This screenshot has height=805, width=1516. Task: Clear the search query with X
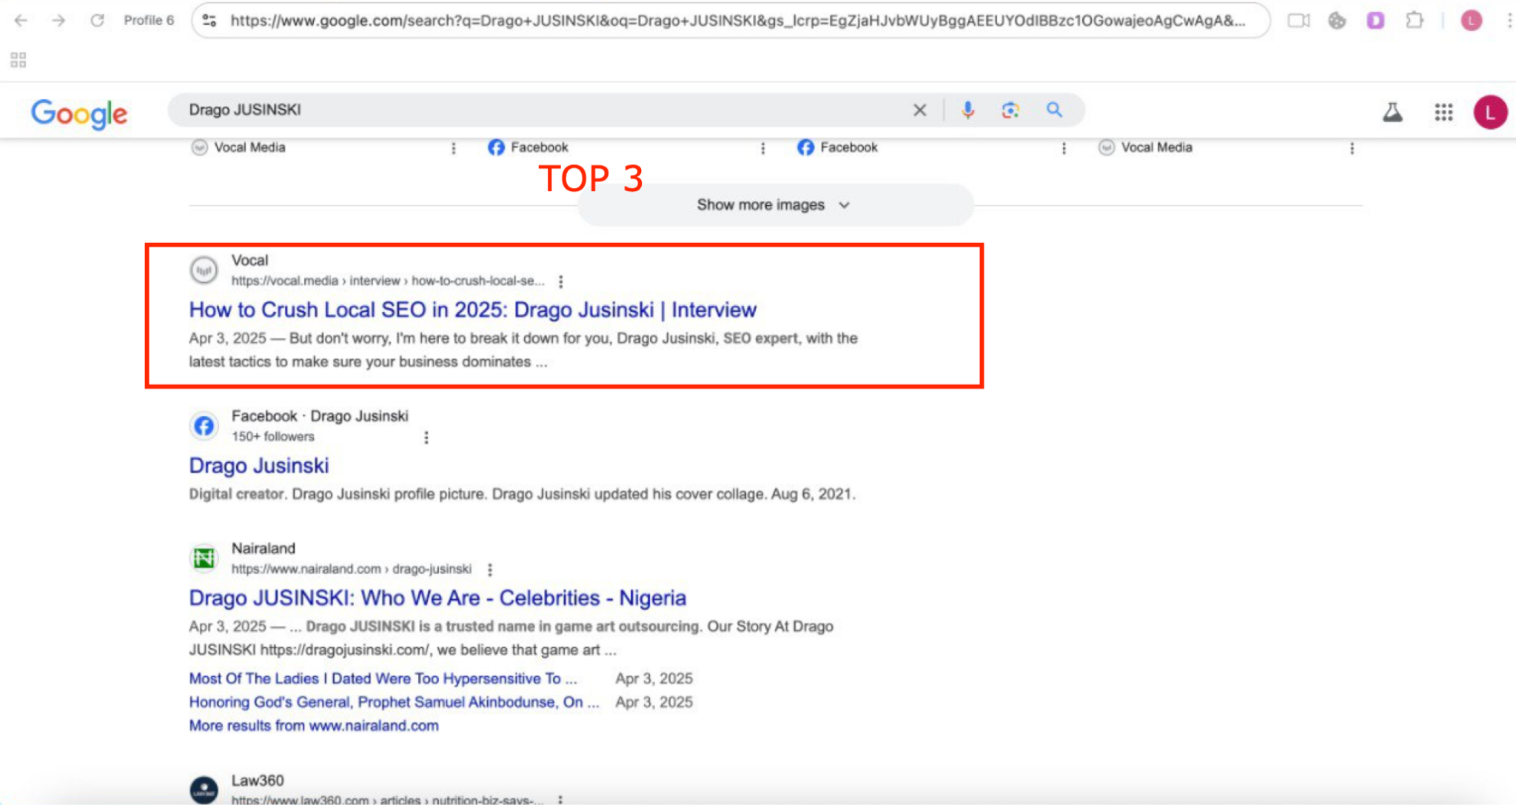pyautogui.click(x=919, y=110)
